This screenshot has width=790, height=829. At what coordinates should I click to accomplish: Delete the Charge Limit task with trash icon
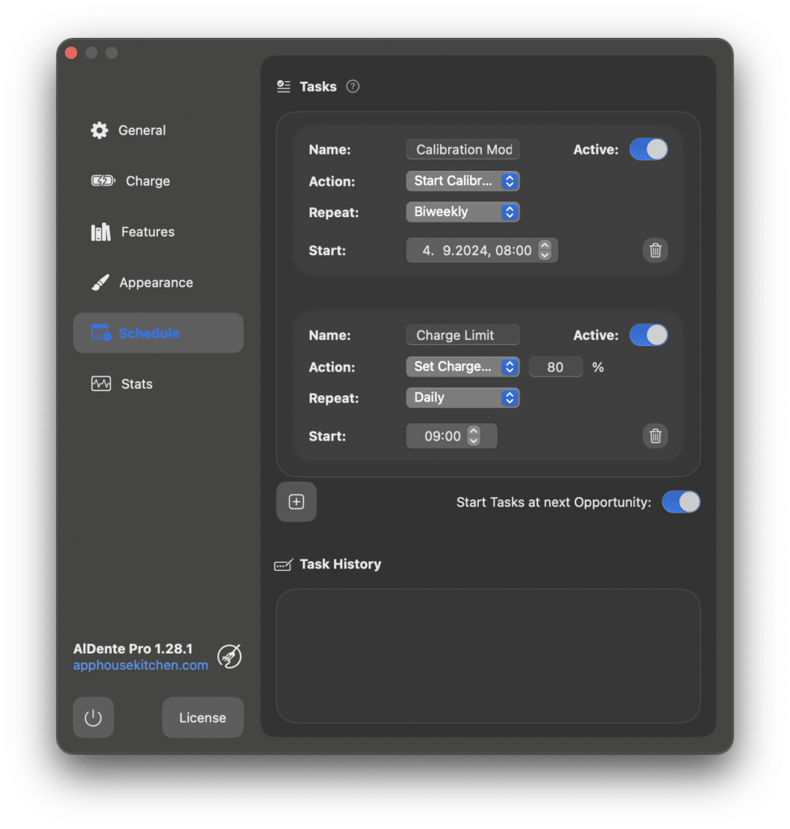coord(655,436)
